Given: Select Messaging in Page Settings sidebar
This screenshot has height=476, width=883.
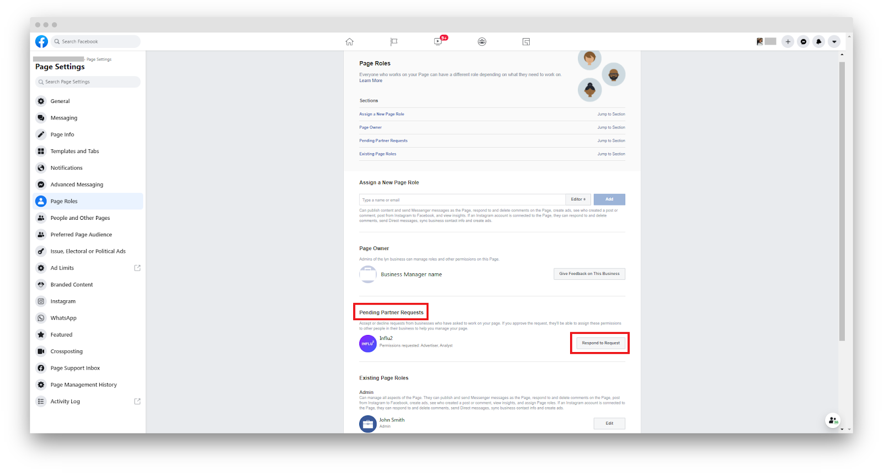Looking at the screenshot, I should (64, 118).
